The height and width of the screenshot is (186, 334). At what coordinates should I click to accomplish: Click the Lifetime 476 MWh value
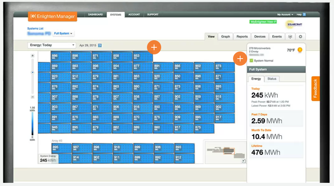(266, 152)
